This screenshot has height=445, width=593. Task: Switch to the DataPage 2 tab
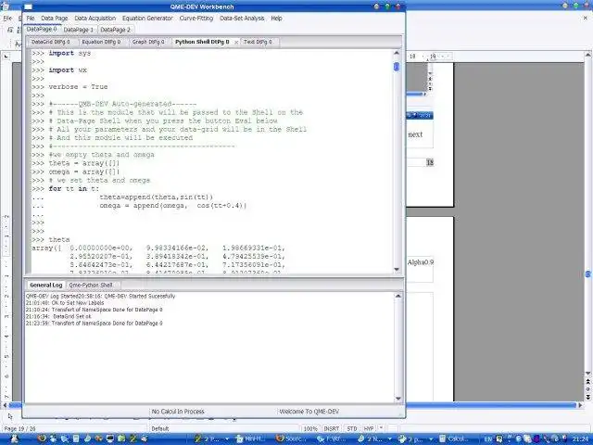[x=115, y=30]
